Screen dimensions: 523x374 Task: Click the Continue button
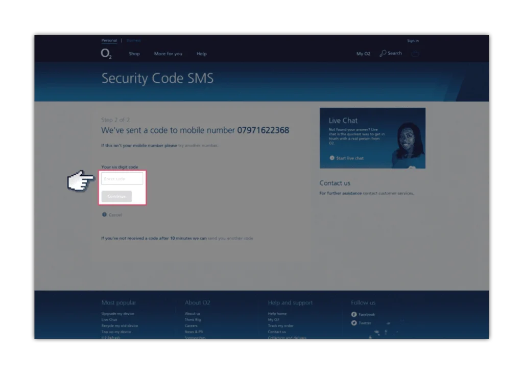pos(117,196)
